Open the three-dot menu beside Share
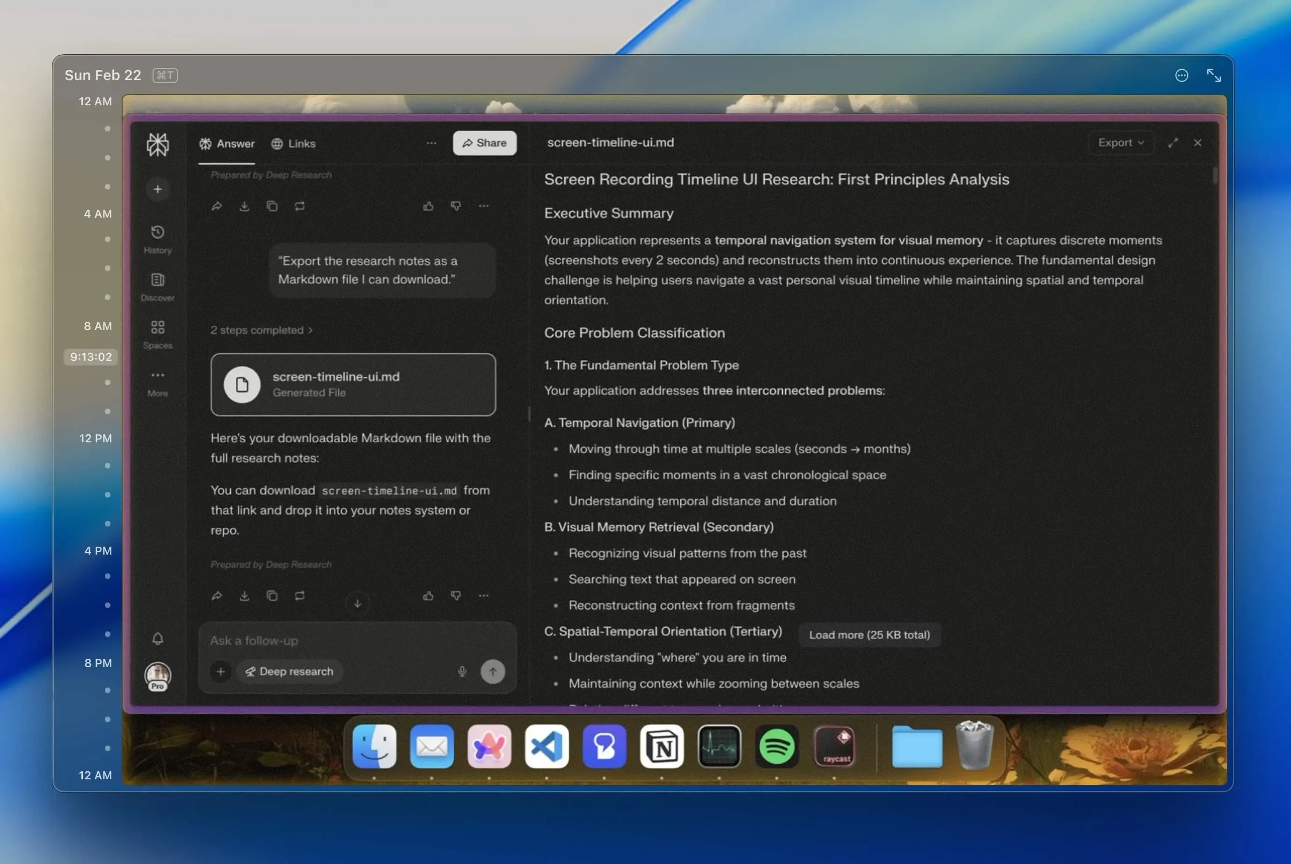The width and height of the screenshot is (1291, 864). pos(431,143)
